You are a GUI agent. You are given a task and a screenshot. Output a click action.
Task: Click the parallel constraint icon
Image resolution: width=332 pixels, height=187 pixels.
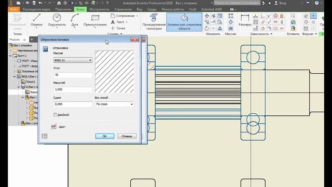tap(263, 22)
